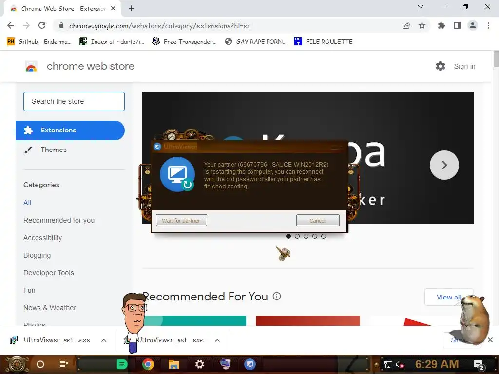Open keyboard-monitor app on taskbar
Viewport: 499px width, 374px height.
pos(225,364)
